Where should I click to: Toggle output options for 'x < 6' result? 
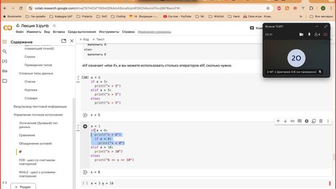[x=85, y=172]
